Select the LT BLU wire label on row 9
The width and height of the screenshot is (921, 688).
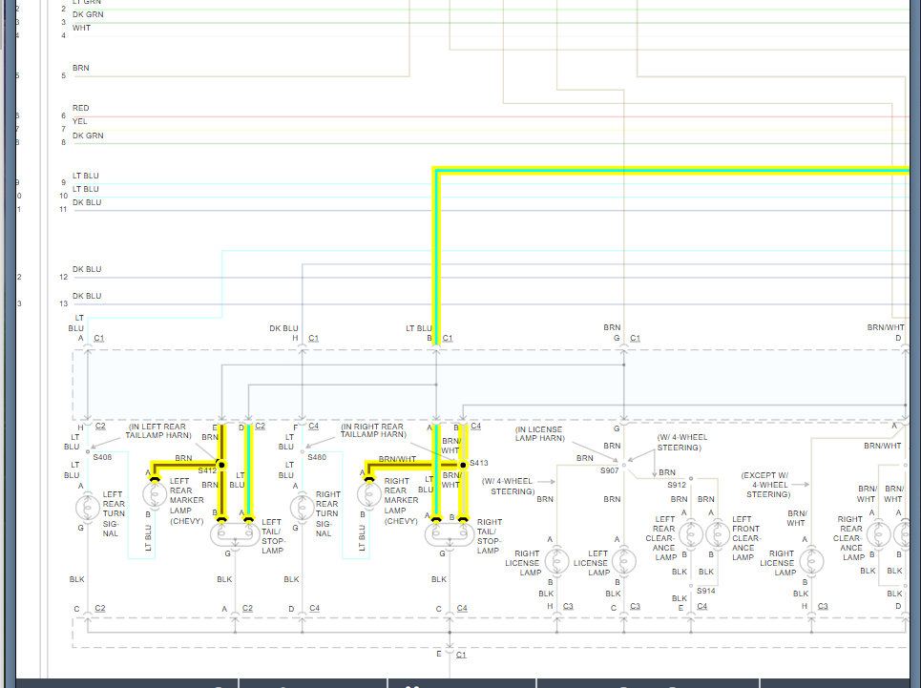86,176
